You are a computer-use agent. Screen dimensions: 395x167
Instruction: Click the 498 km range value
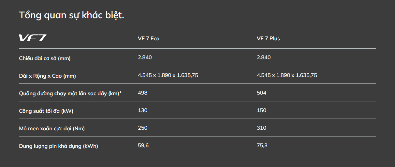[x=143, y=93]
